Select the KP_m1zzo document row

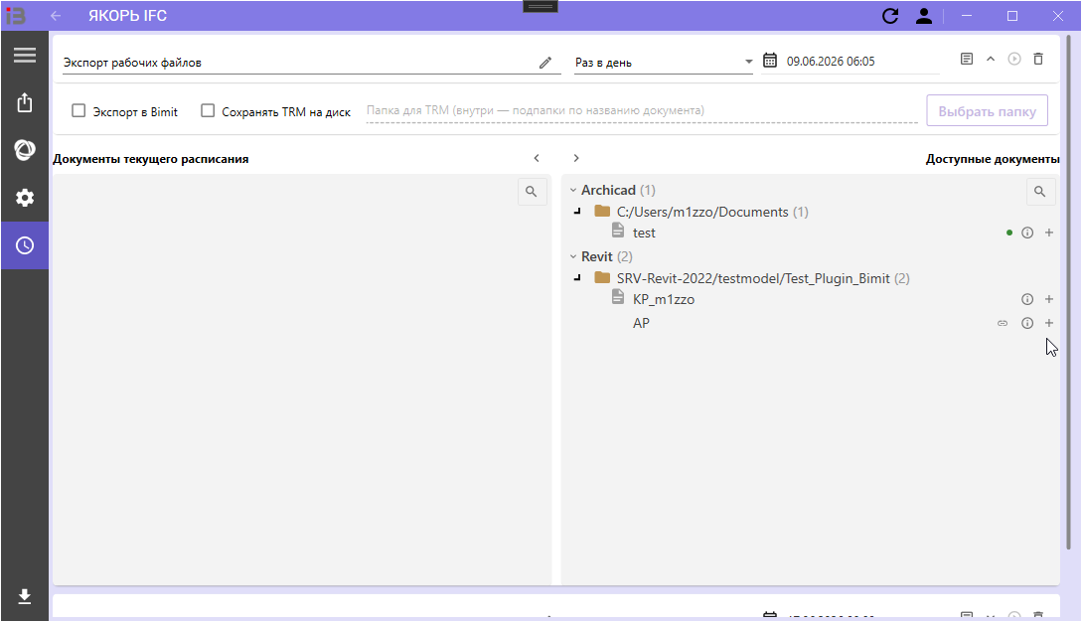pyautogui.click(x=811, y=299)
